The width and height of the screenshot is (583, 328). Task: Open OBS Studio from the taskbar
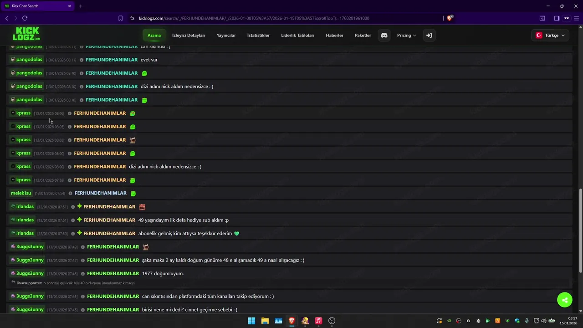click(332, 321)
